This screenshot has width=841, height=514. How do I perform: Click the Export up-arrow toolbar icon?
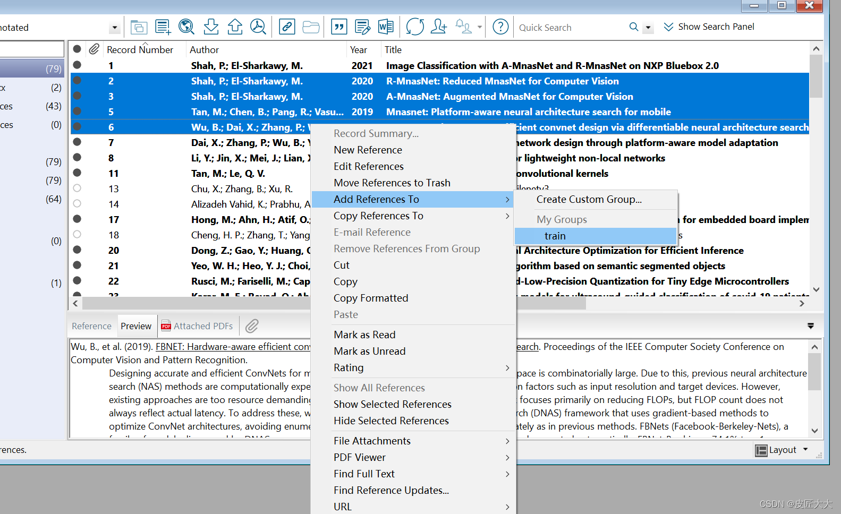pos(235,27)
